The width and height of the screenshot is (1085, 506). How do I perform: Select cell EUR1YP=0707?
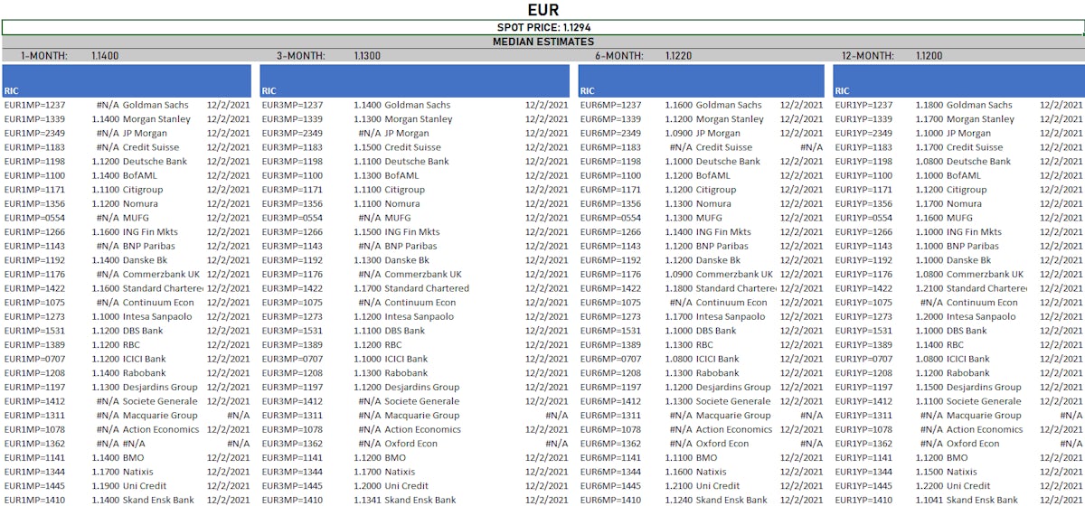tap(863, 359)
